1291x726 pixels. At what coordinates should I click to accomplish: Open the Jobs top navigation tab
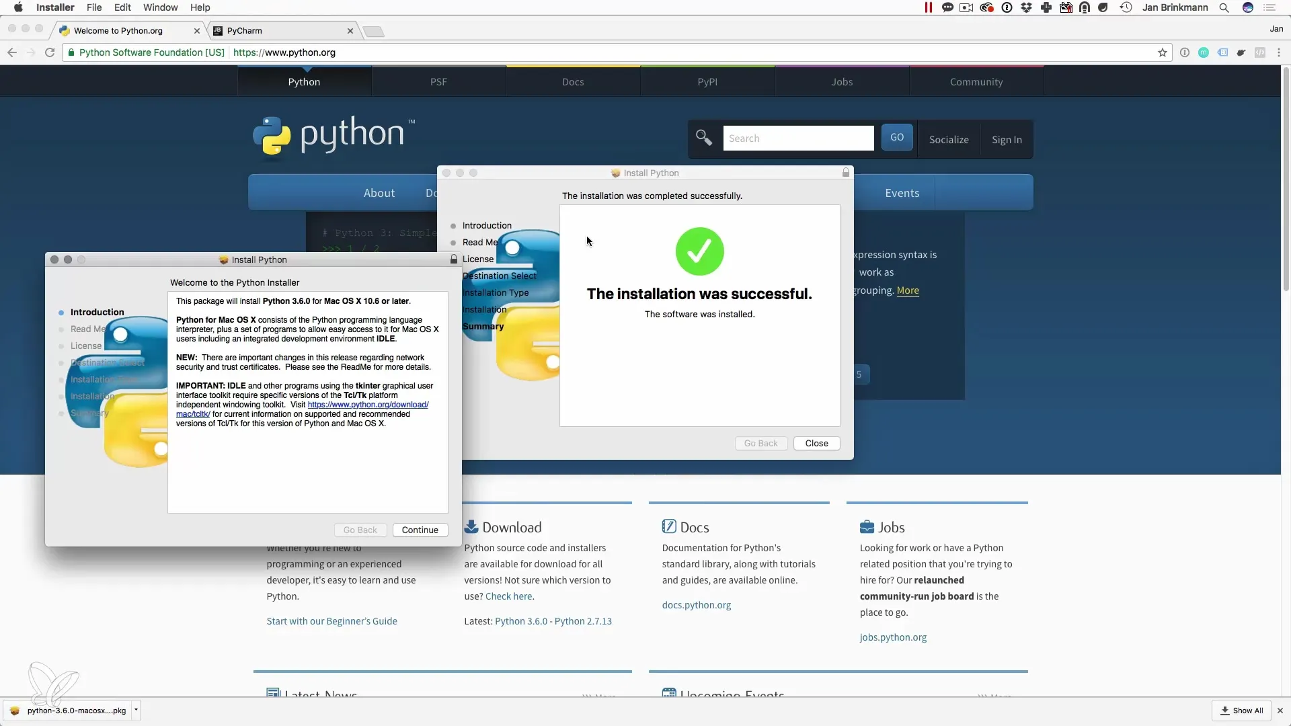(x=842, y=81)
